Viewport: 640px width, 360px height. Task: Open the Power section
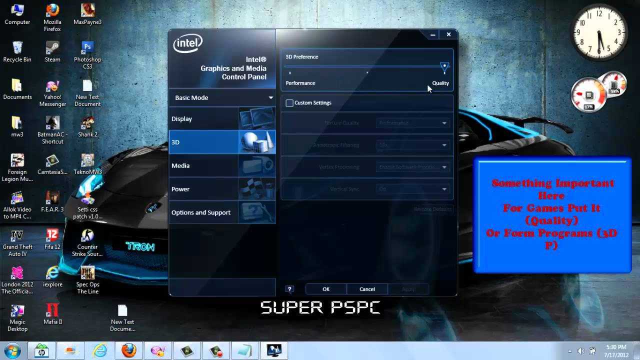[x=222, y=189]
